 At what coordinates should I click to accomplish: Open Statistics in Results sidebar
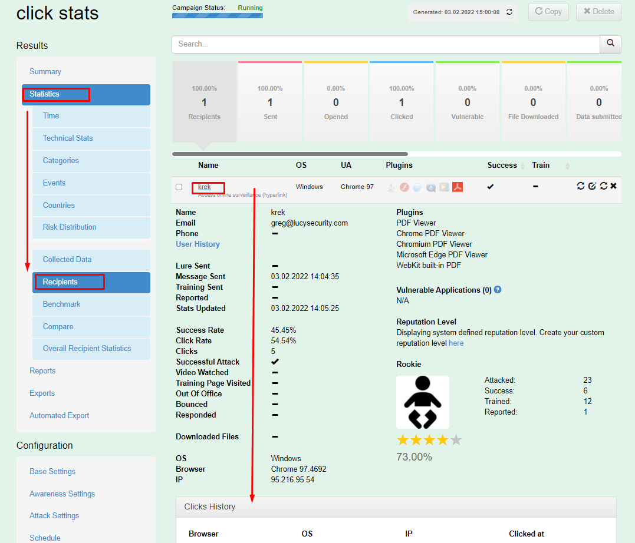[x=86, y=94]
